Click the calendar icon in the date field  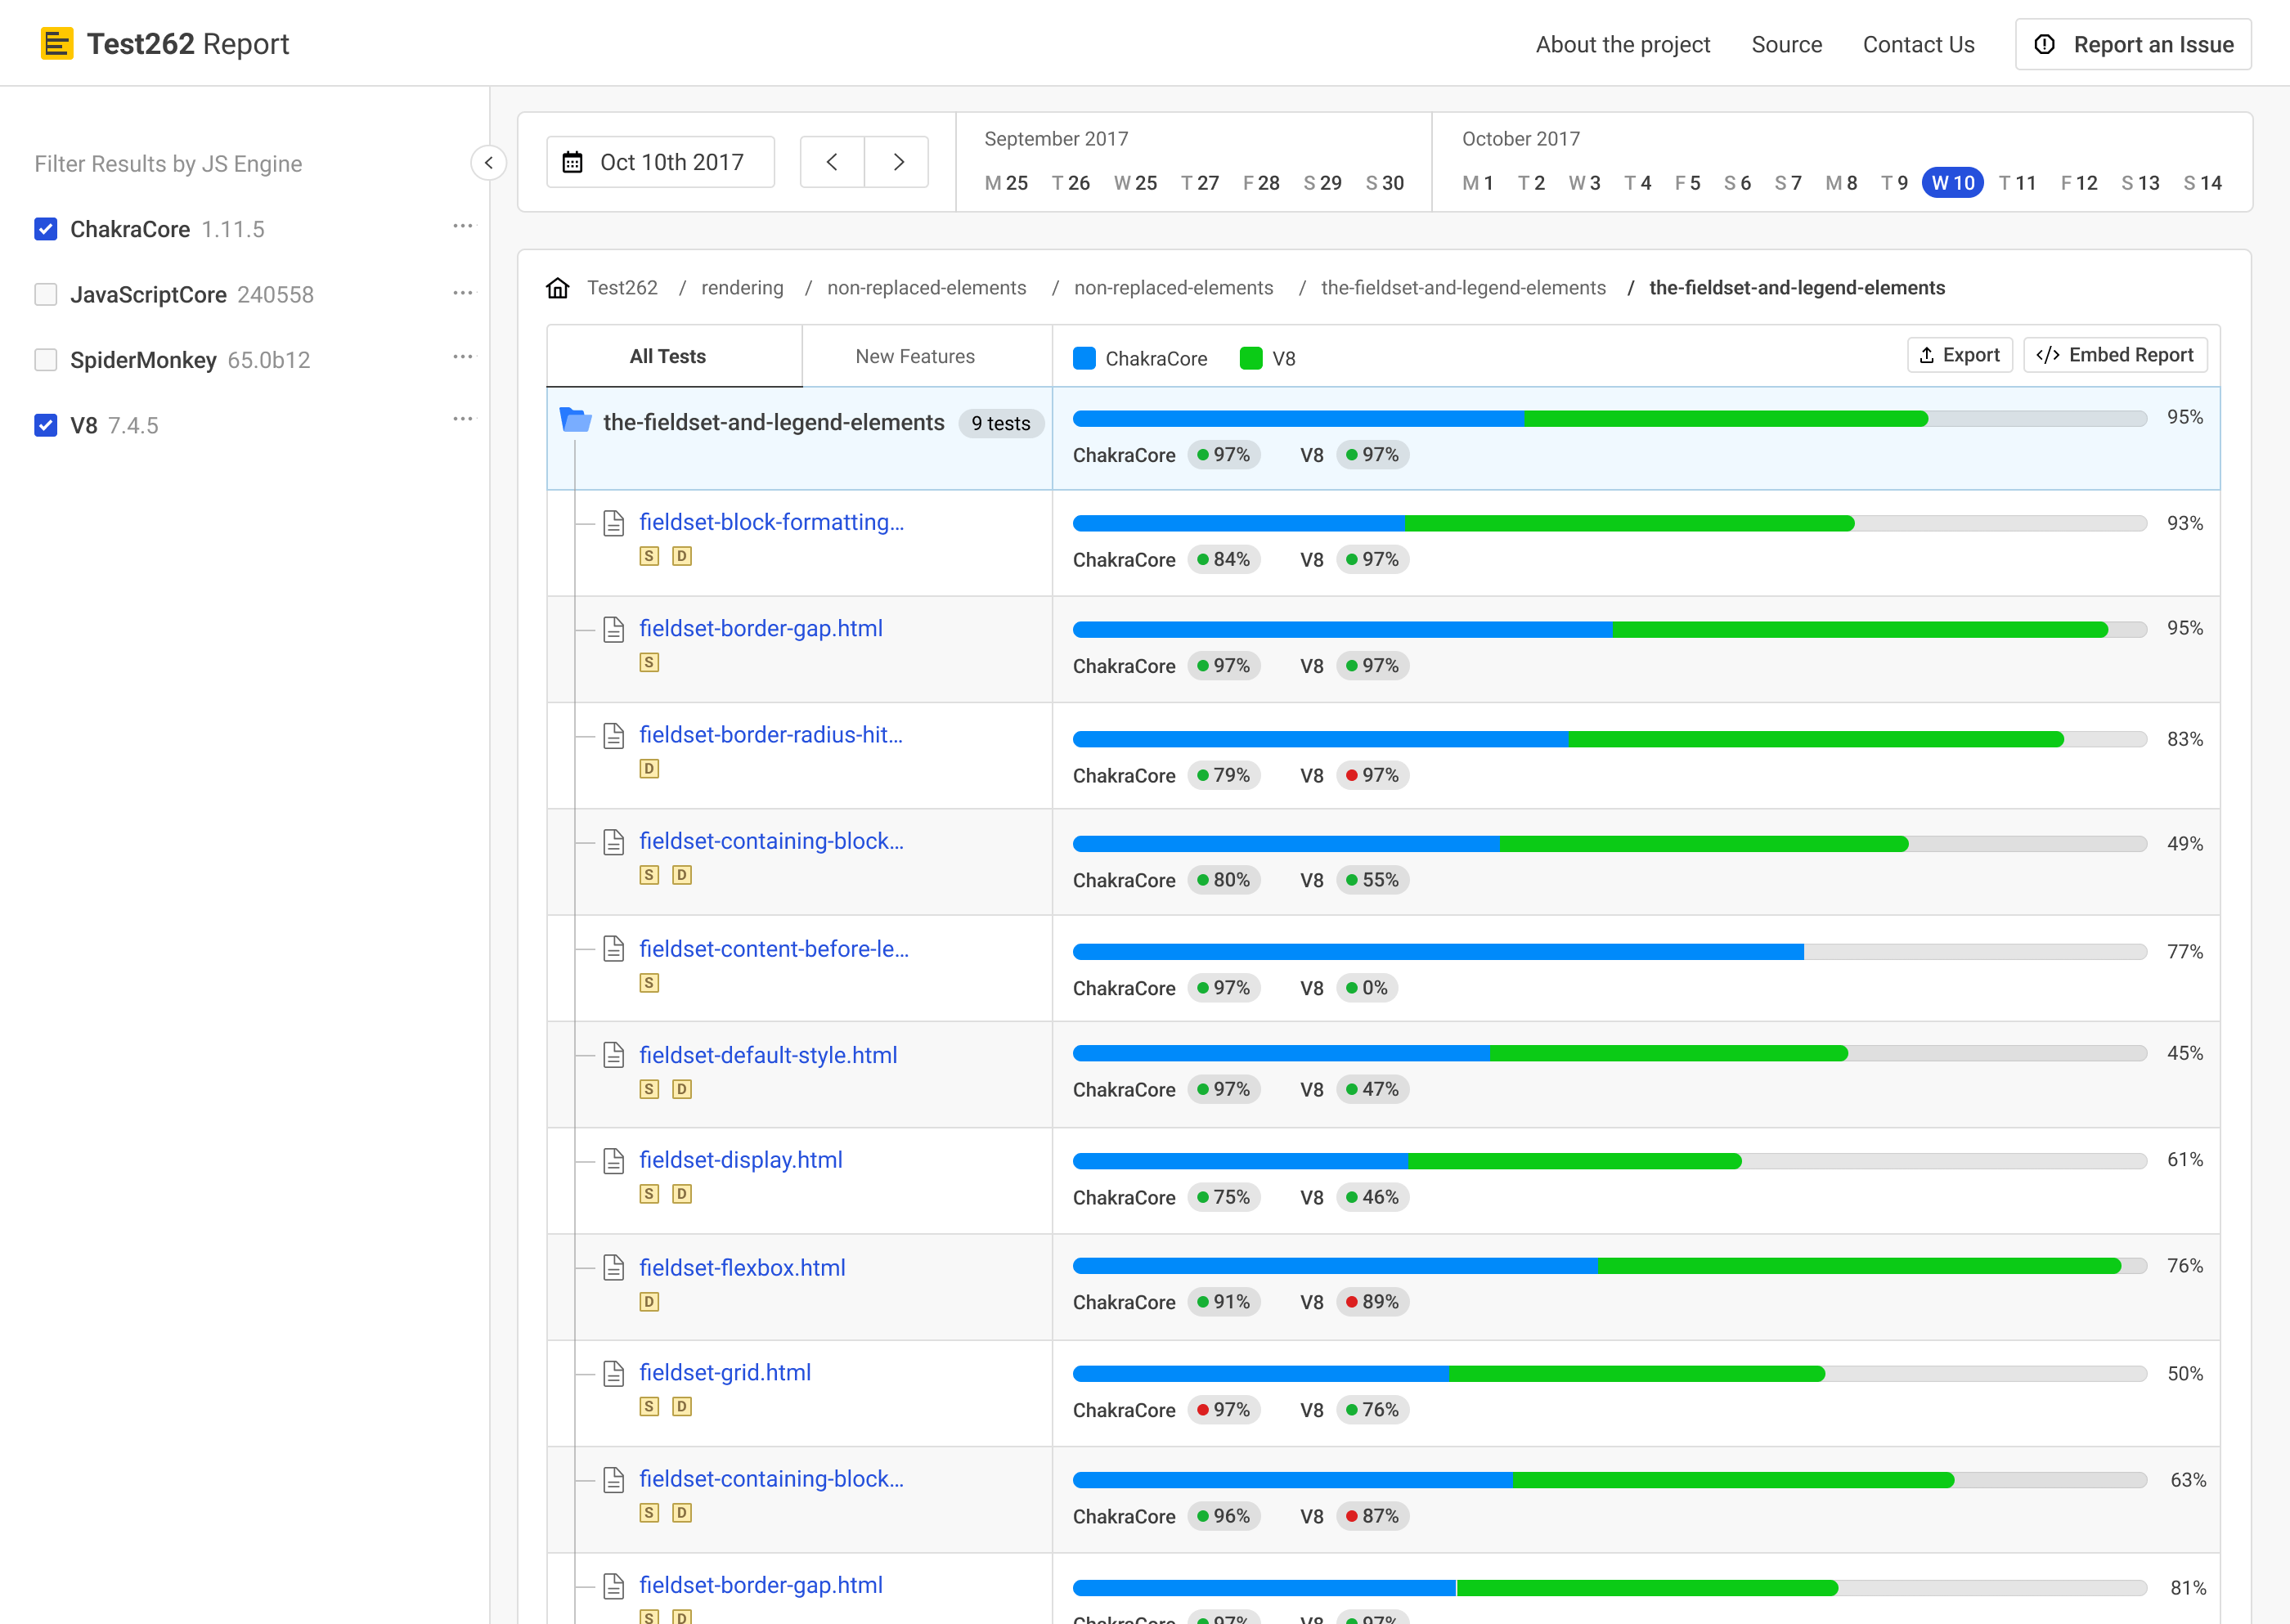(x=573, y=162)
